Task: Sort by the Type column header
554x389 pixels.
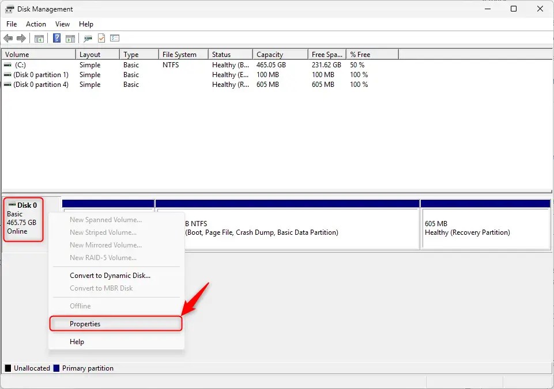Action: [x=139, y=55]
